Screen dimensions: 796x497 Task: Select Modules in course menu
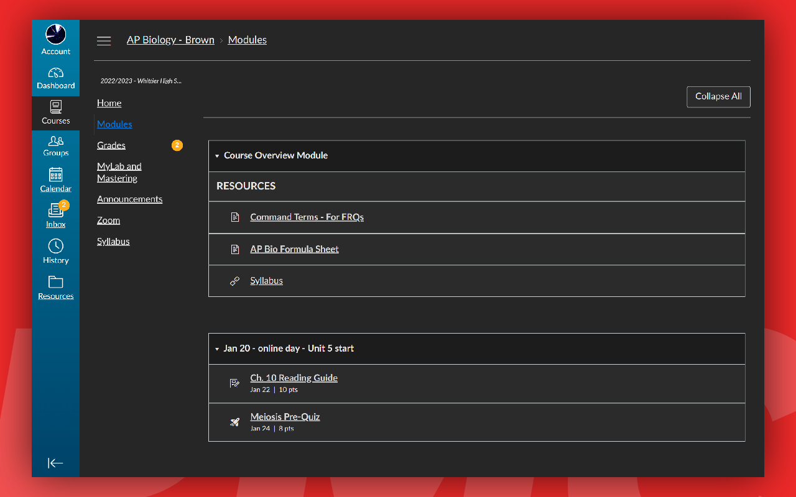[x=114, y=124]
